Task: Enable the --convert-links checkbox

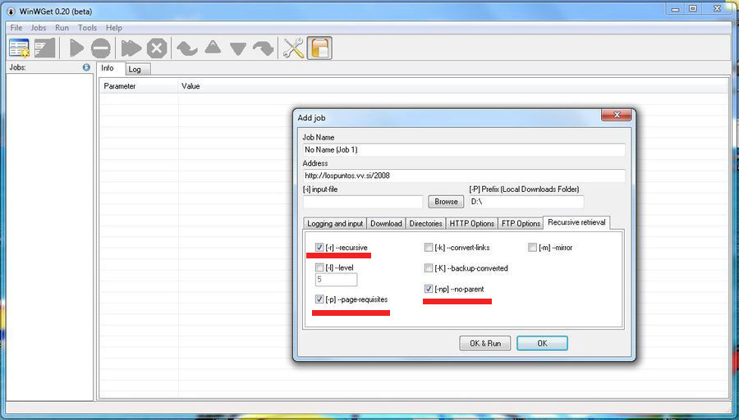Action: [x=429, y=247]
